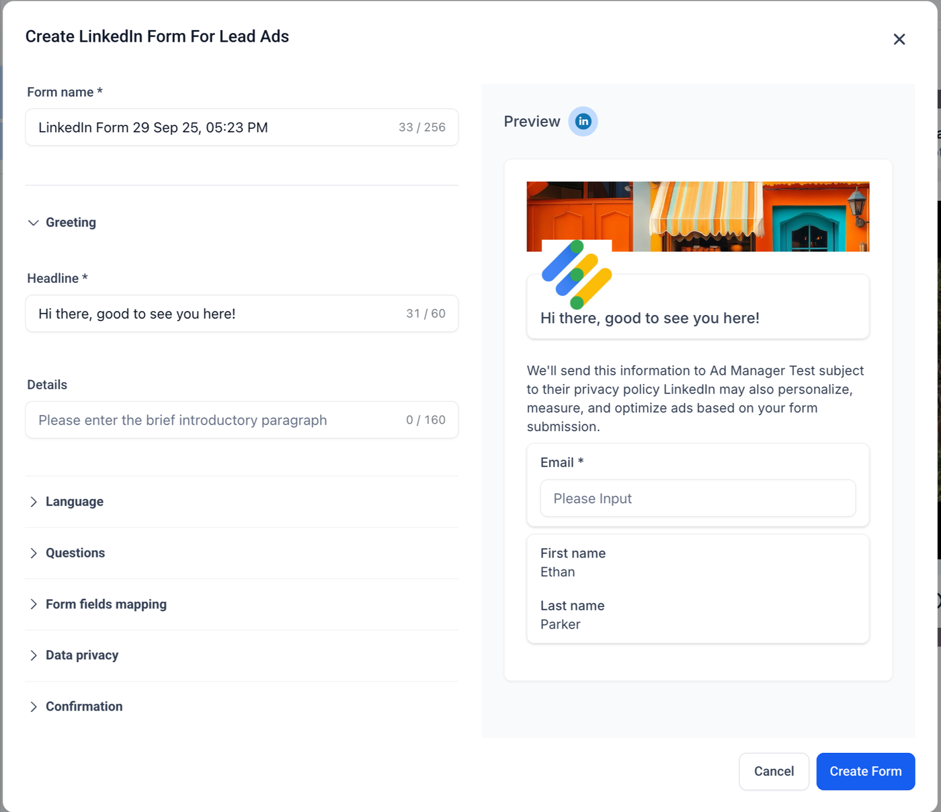Click the Details introductory paragraph field
The image size is (941, 812).
215,420
